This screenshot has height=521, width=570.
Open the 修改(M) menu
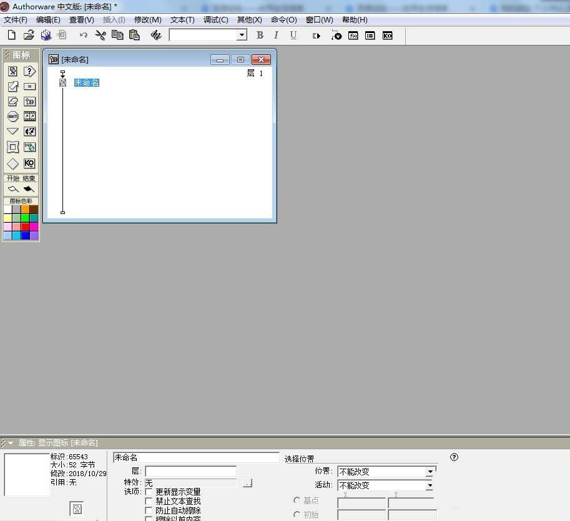(x=147, y=20)
